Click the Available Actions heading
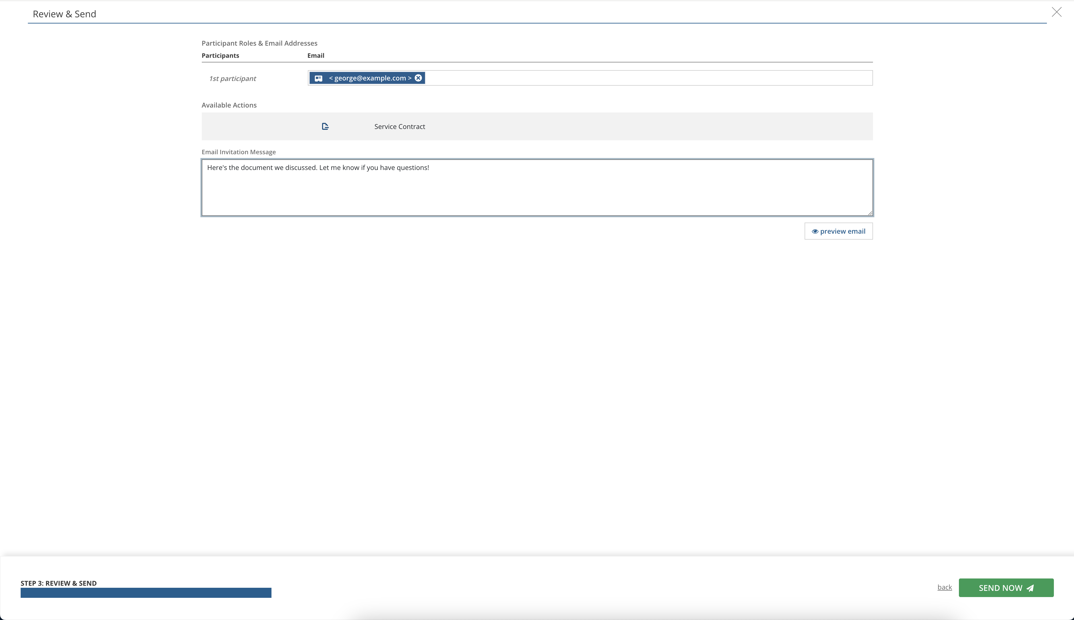The height and width of the screenshot is (620, 1074). coord(229,105)
